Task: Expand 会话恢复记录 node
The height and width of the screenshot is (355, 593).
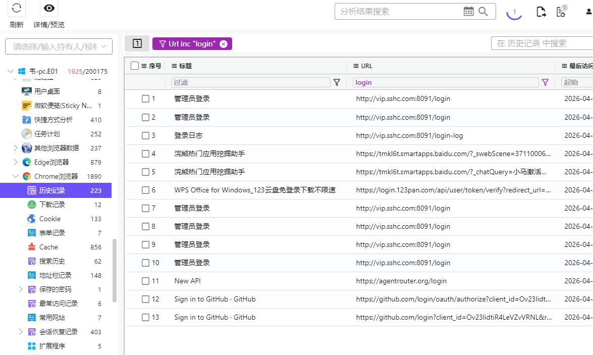Action: pos(21,332)
